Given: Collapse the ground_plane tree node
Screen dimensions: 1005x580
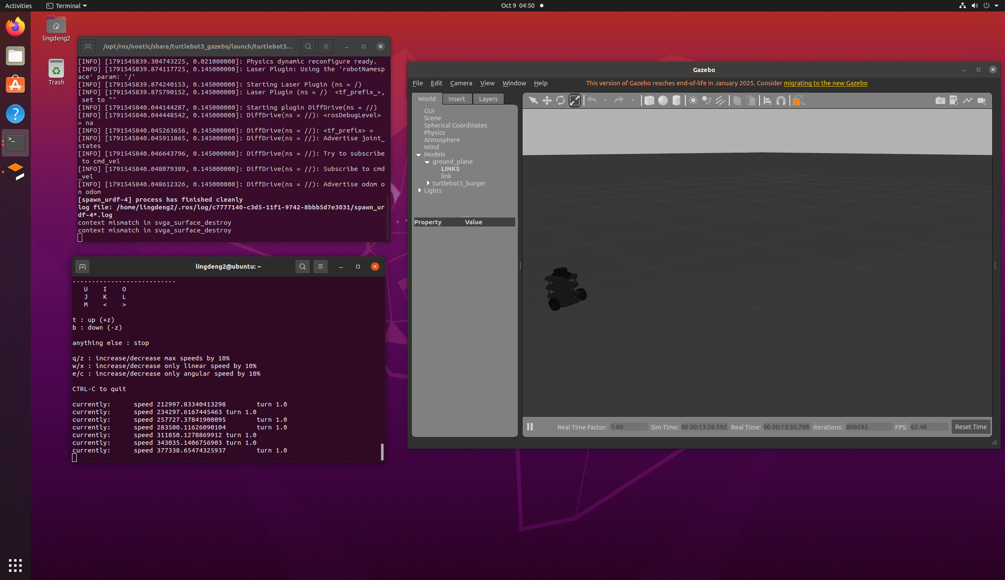Looking at the screenshot, I should pyautogui.click(x=427, y=162).
